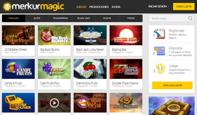Show the Todos games tab
The width and height of the screenshot is (197, 115).
pos(131,18)
